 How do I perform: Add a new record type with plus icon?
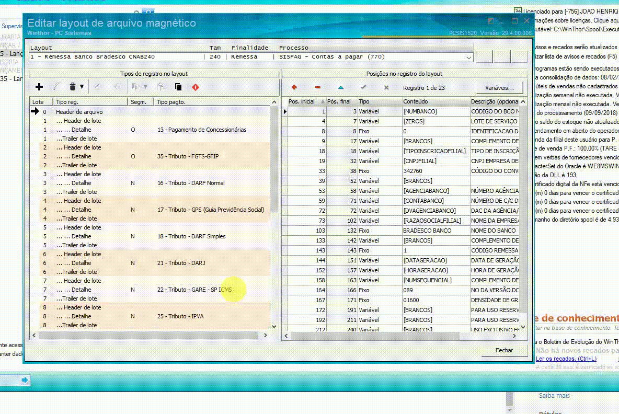tap(39, 87)
